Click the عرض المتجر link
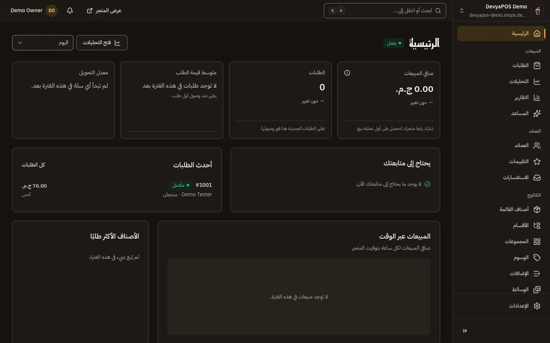The height and width of the screenshot is (343, 550). (104, 11)
